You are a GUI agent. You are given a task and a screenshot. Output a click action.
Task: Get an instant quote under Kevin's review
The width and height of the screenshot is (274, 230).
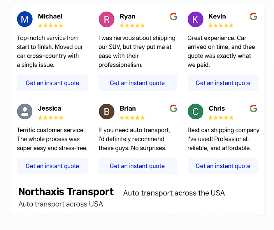tap(223, 83)
